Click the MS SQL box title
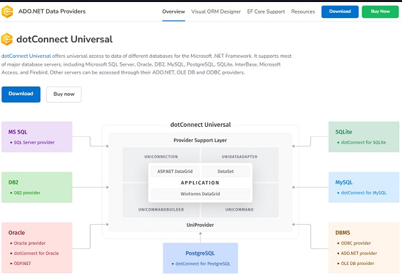This screenshot has height=277, width=402. (17, 132)
